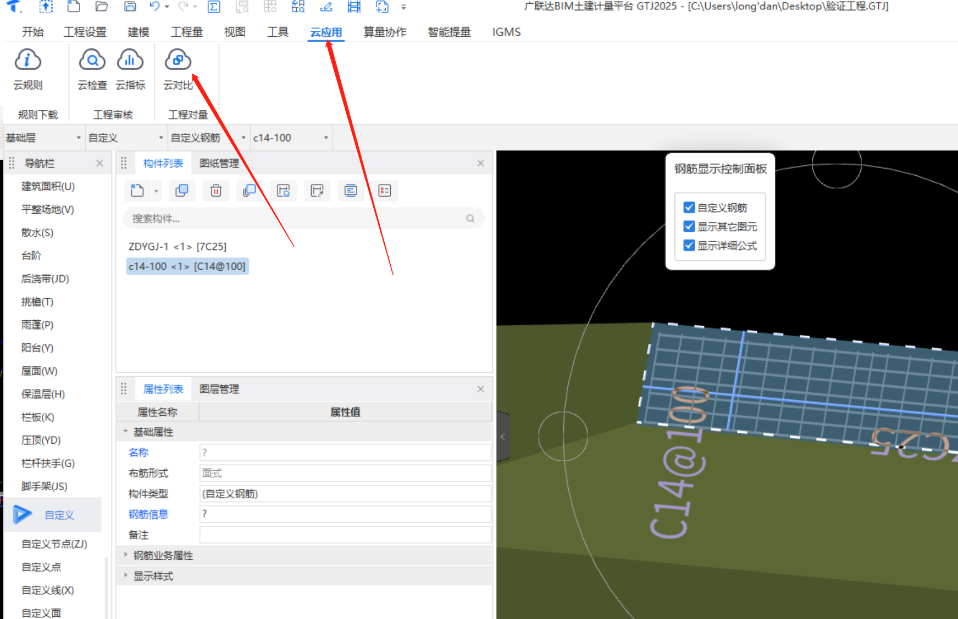Click the red component detail list icon
Image resolution: width=958 pixels, height=619 pixels.
[x=385, y=191]
